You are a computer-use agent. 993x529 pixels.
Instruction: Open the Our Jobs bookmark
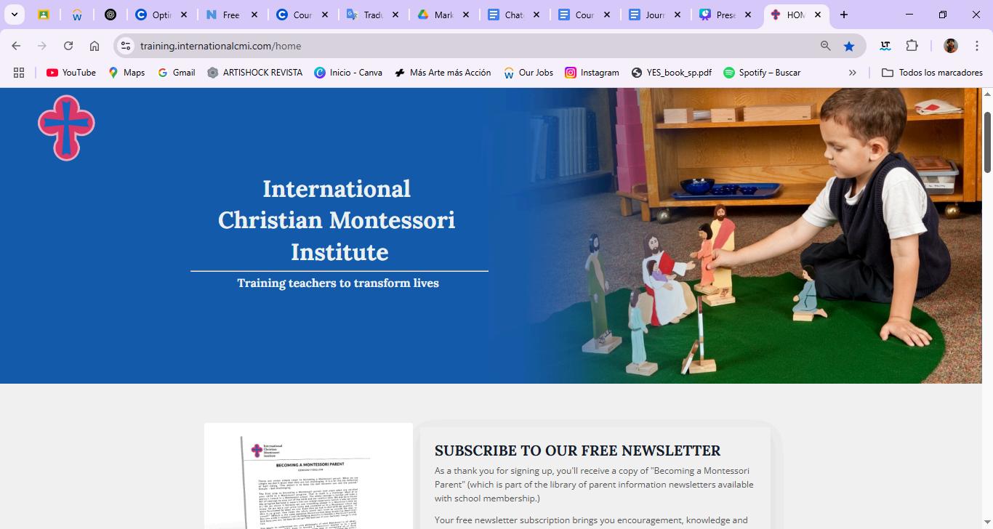pyautogui.click(x=528, y=73)
